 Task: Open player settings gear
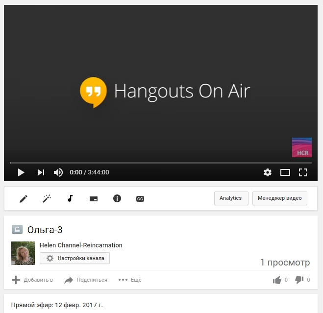pyautogui.click(x=267, y=172)
